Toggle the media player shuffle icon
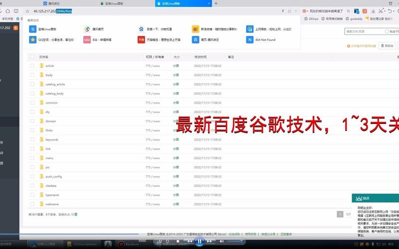 [x=160, y=241]
